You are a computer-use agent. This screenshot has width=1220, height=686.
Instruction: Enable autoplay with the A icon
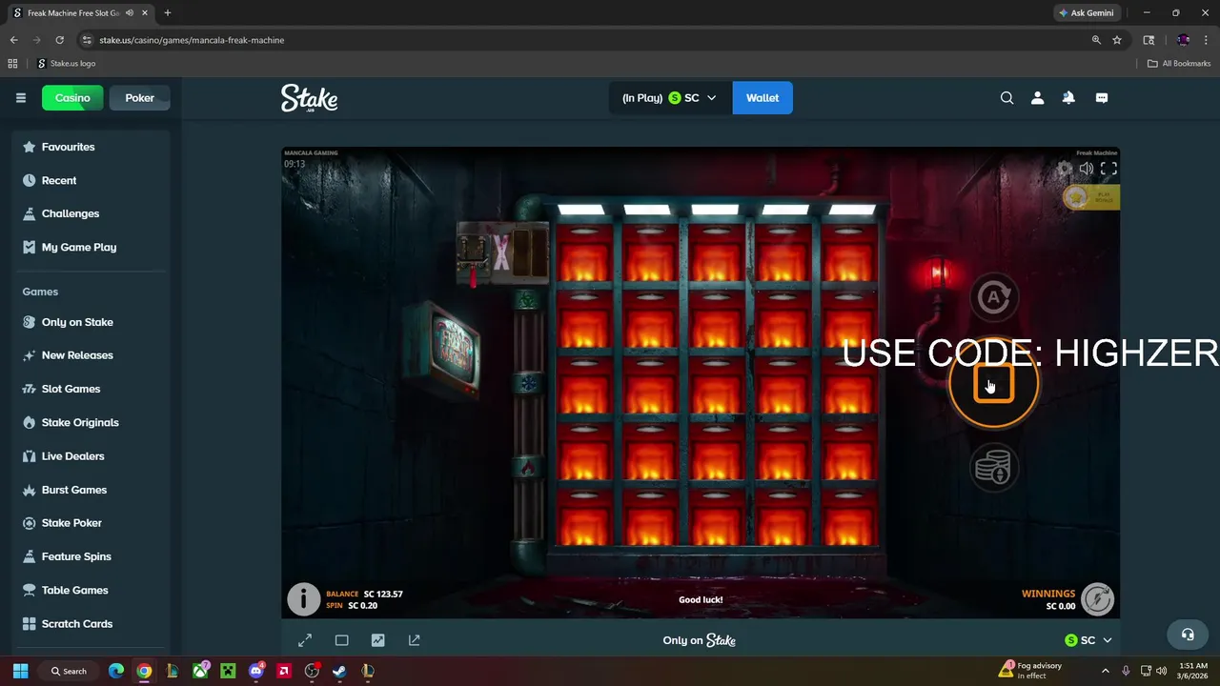pyautogui.click(x=994, y=297)
